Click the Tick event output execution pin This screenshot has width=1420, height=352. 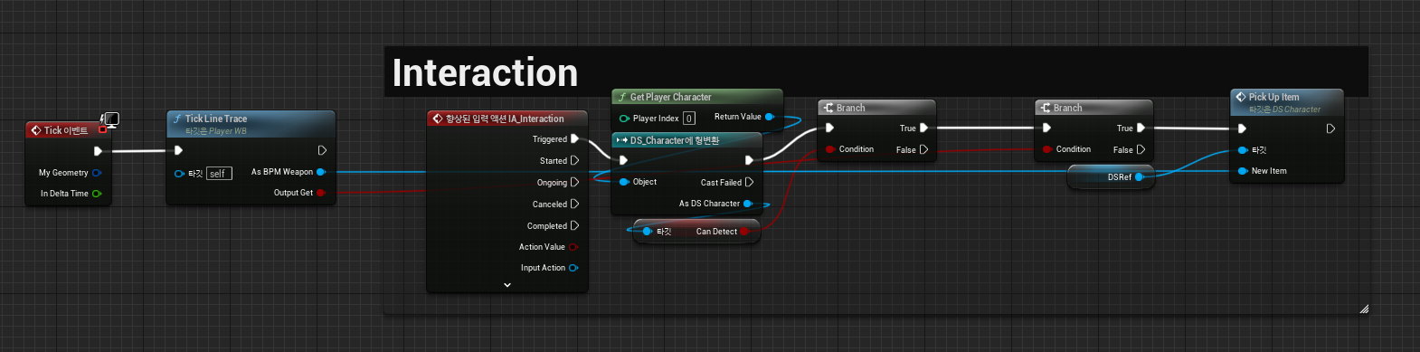(x=98, y=151)
